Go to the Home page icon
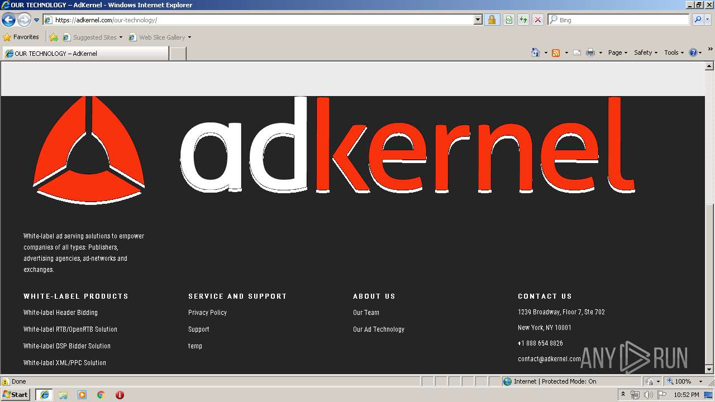Image resolution: width=715 pixels, height=402 pixels. click(536, 52)
